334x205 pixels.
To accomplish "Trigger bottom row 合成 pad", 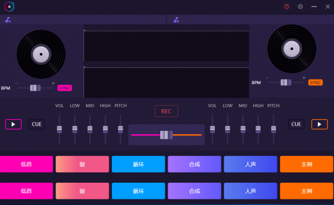I will (x=194, y=191).
